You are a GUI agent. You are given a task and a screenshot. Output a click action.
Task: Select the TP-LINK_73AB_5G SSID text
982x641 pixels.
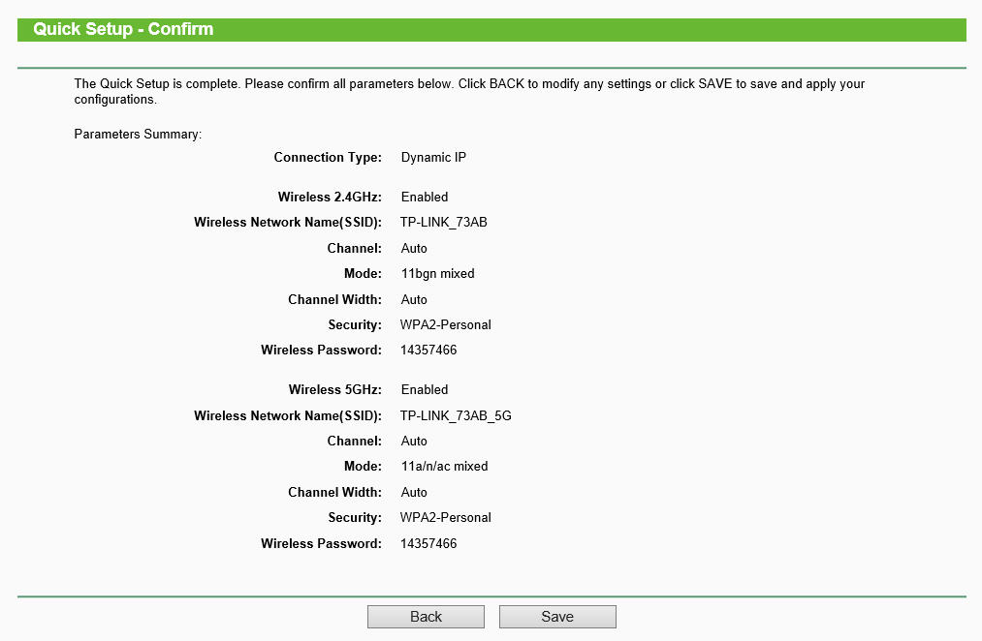coord(456,415)
